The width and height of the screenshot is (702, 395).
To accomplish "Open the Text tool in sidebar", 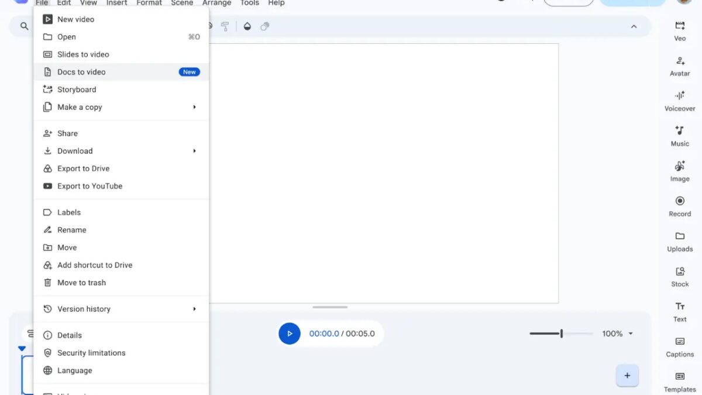I will pos(680,312).
